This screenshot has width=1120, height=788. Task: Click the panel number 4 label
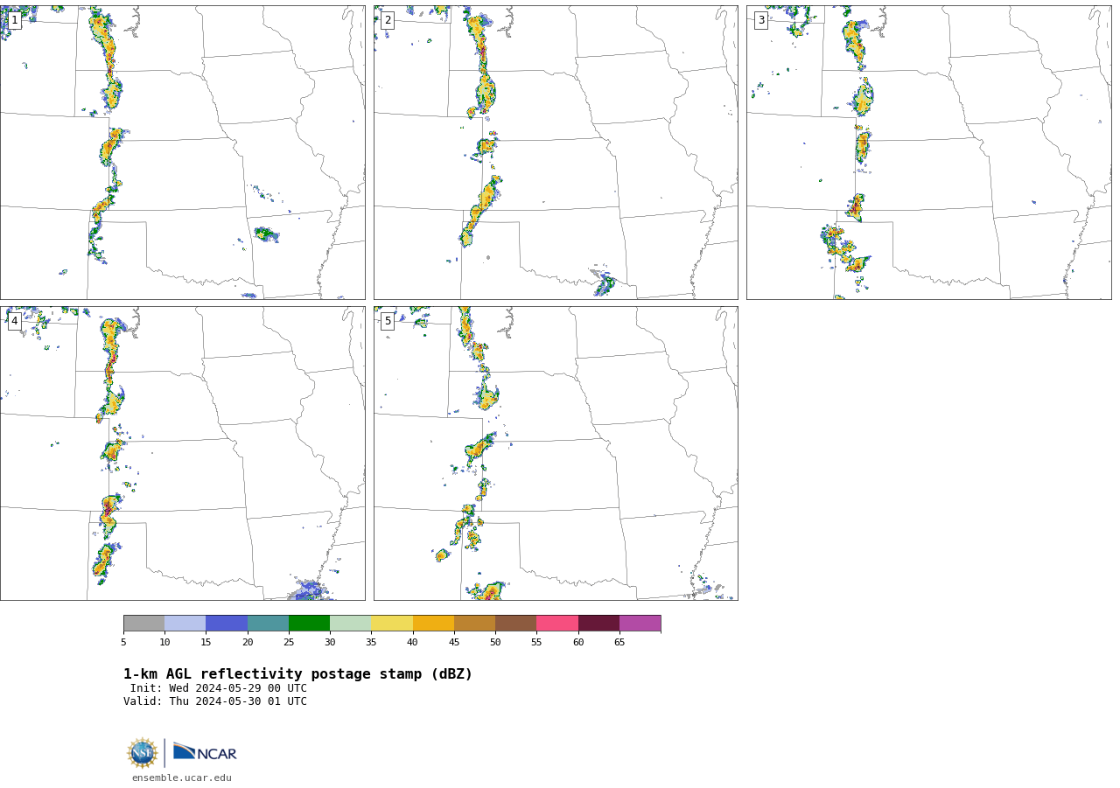pos(14,321)
